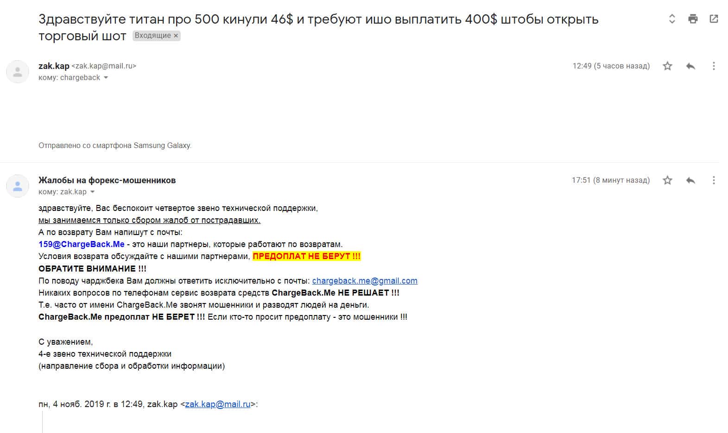Click the 'Входящие' inbox label

point(152,36)
